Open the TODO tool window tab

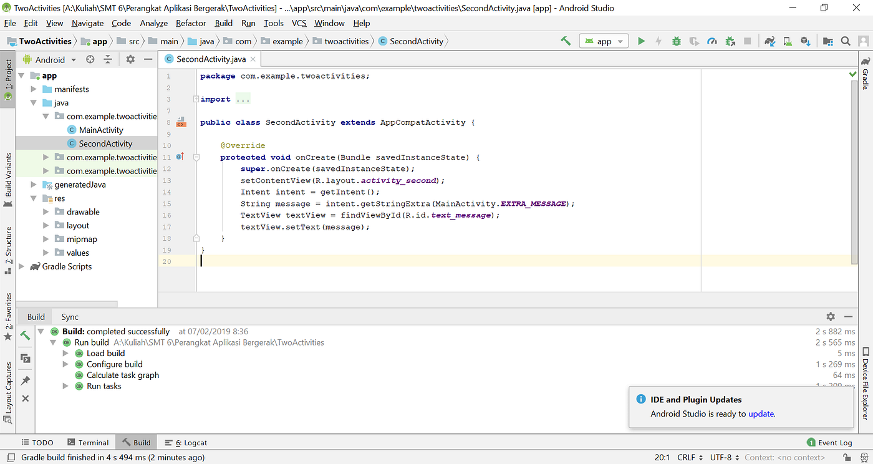pos(37,442)
